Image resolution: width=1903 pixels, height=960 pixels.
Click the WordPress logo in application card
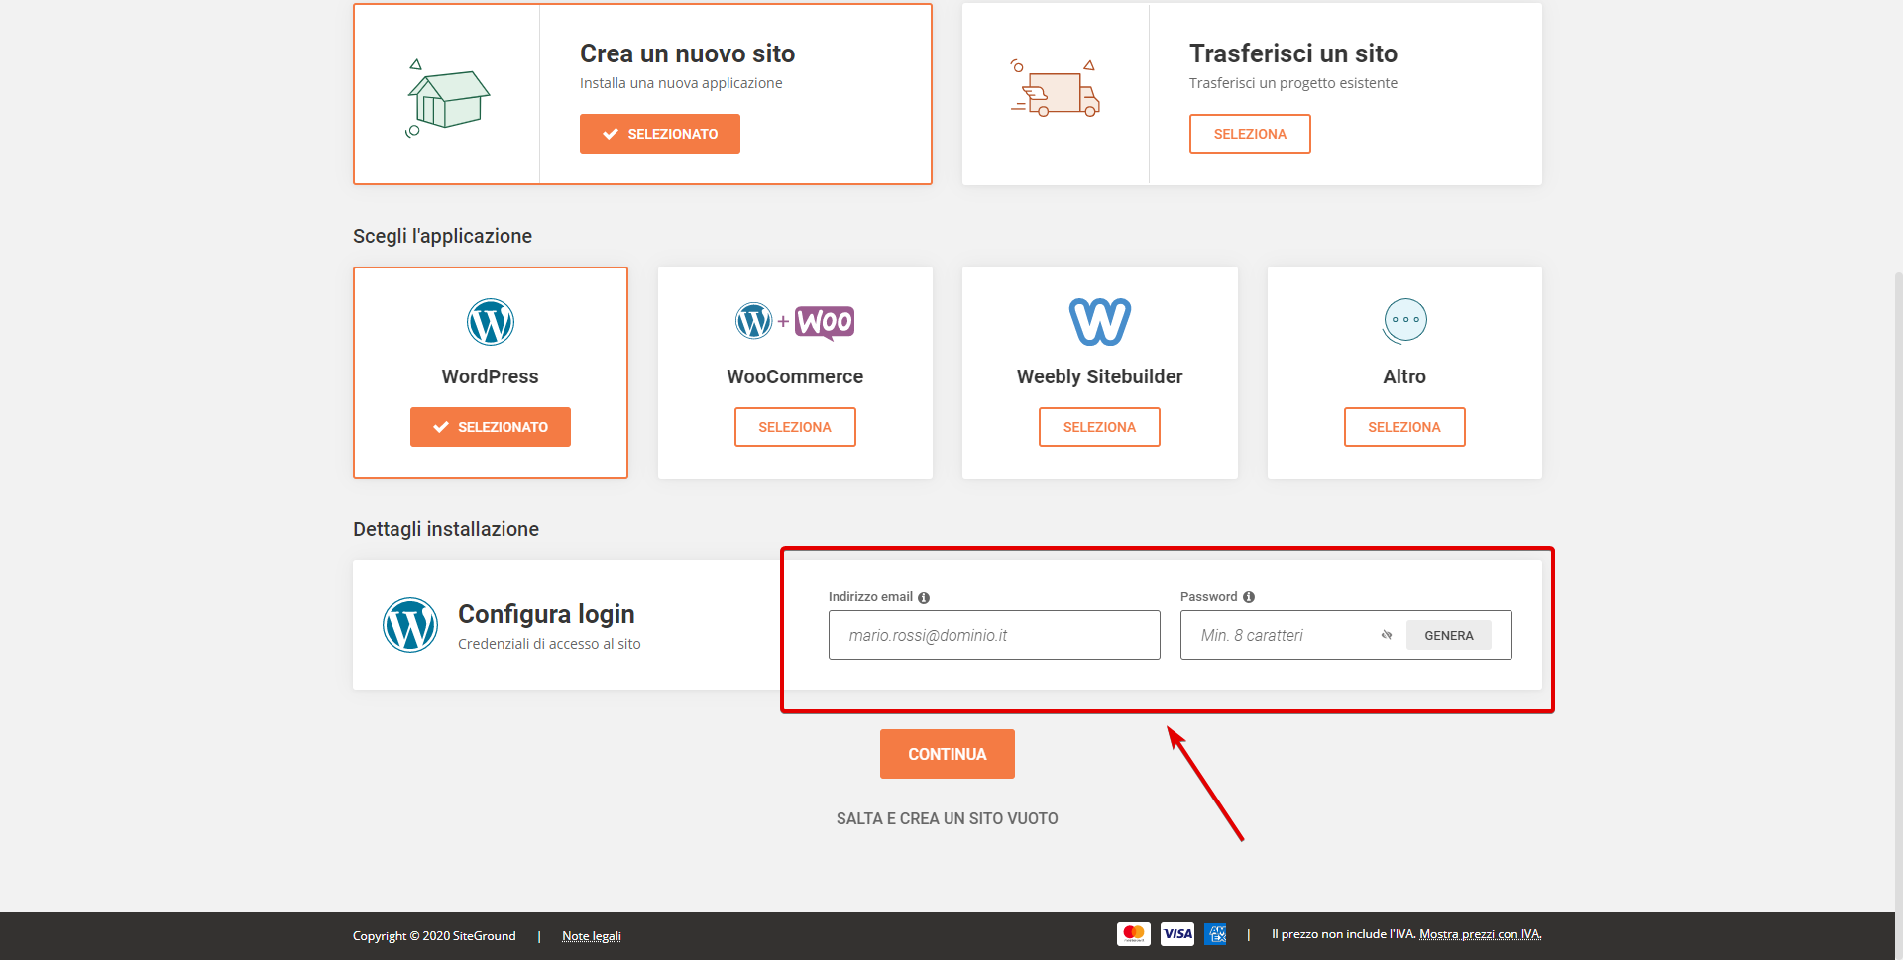click(x=490, y=322)
